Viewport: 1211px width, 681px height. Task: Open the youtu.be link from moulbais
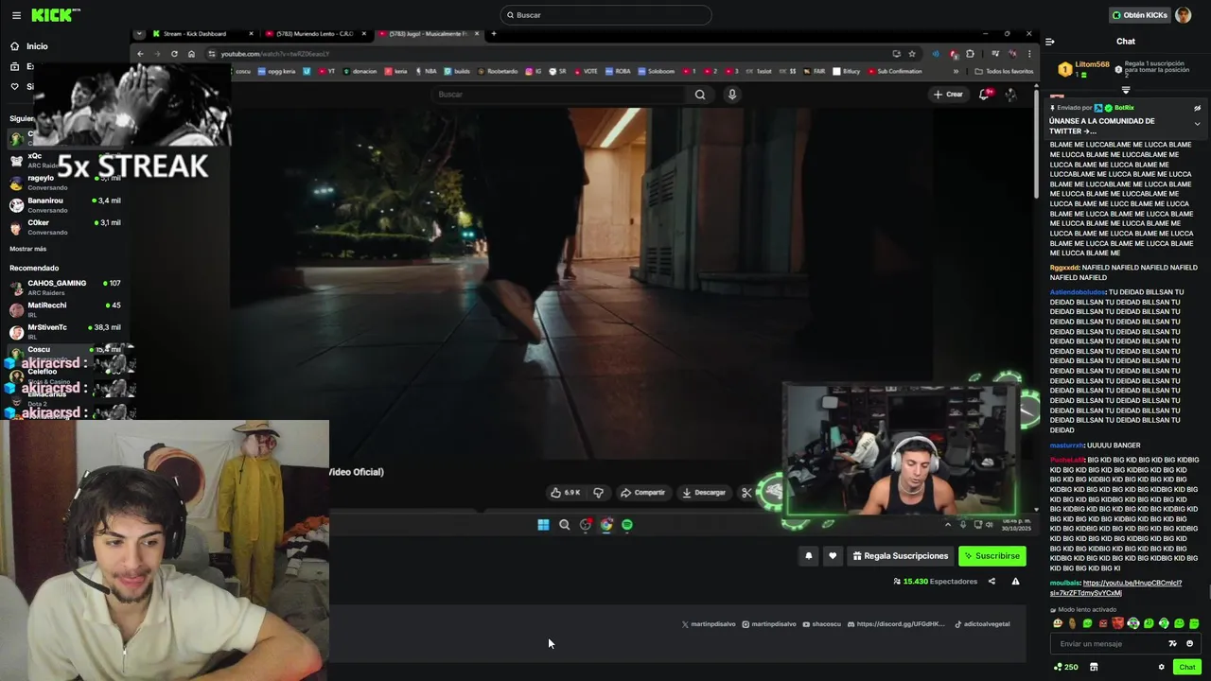click(x=1115, y=588)
